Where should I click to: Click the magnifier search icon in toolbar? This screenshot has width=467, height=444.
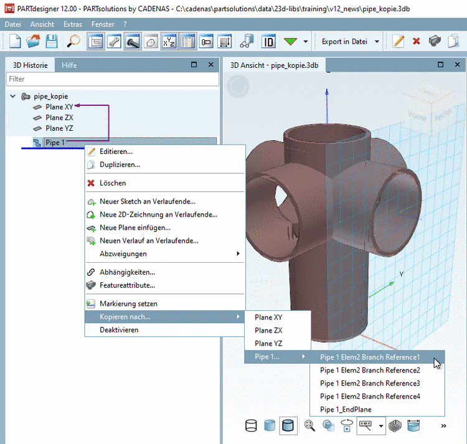[x=73, y=41]
